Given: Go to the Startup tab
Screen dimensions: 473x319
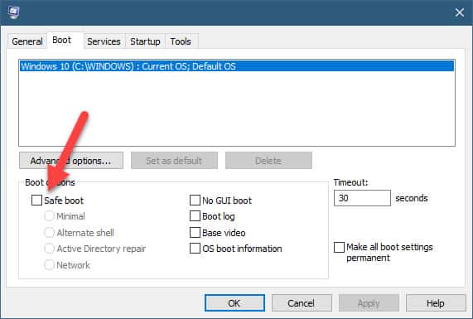Looking at the screenshot, I should (x=145, y=41).
